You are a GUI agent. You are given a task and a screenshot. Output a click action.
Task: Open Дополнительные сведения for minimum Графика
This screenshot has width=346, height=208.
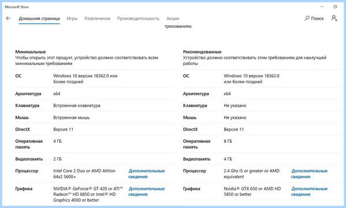[x=146, y=191]
